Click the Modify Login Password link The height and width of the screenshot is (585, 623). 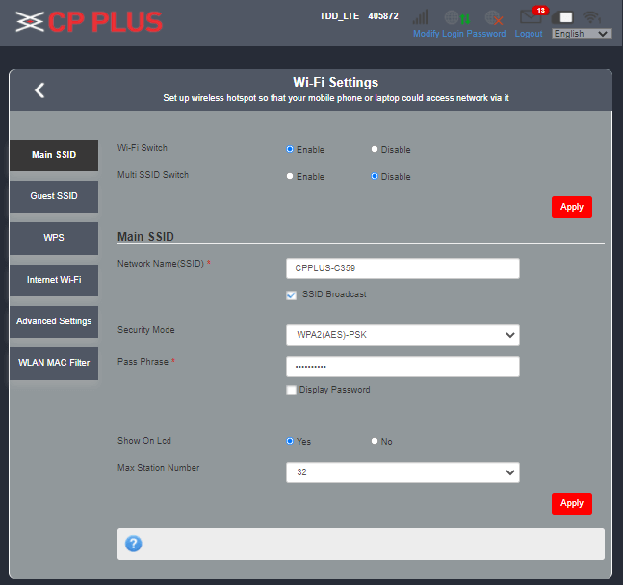pyautogui.click(x=459, y=34)
